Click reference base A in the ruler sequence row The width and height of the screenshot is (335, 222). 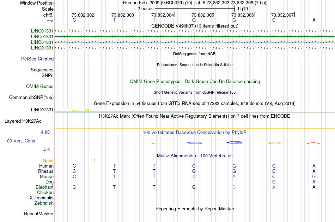314,20
